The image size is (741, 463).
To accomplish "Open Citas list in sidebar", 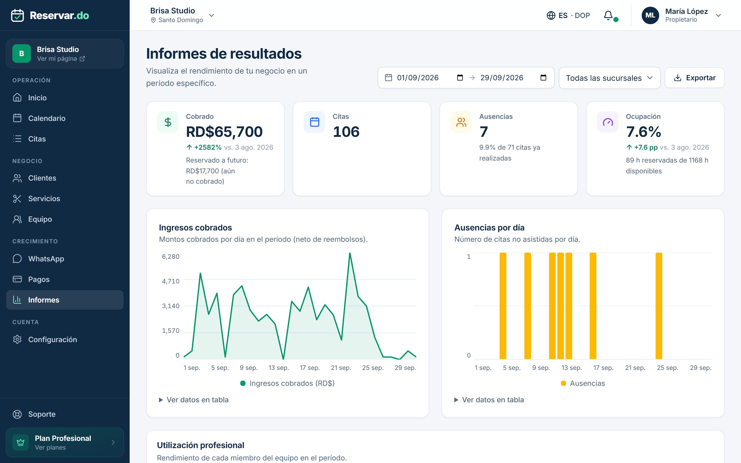I will pos(65,139).
